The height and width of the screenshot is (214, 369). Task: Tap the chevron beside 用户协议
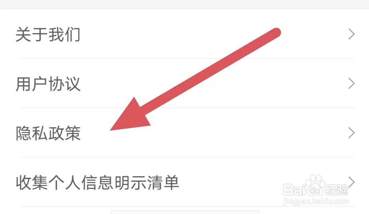click(352, 84)
